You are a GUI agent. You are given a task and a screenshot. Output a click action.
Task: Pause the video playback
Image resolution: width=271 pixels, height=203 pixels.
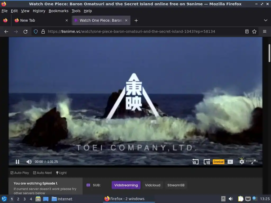coord(17,162)
